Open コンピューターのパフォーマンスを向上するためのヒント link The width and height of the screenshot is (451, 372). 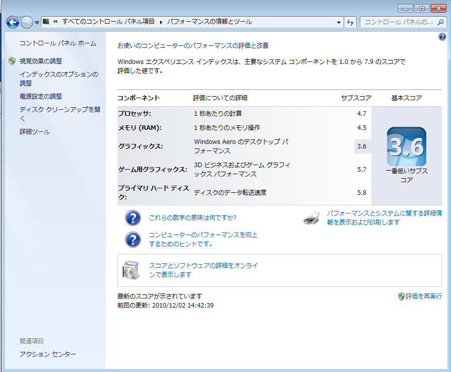click(203, 239)
